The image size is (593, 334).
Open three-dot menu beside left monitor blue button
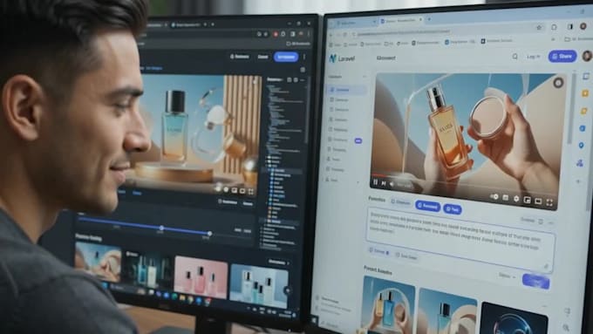(x=305, y=58)
